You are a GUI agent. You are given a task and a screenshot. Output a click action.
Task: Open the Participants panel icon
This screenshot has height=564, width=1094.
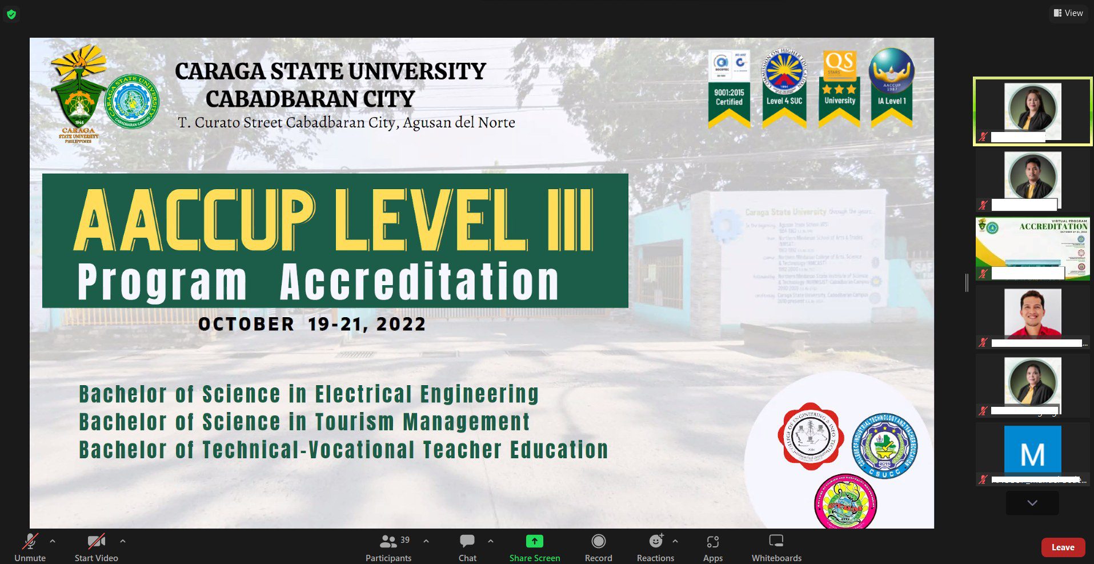pos(388,541)
